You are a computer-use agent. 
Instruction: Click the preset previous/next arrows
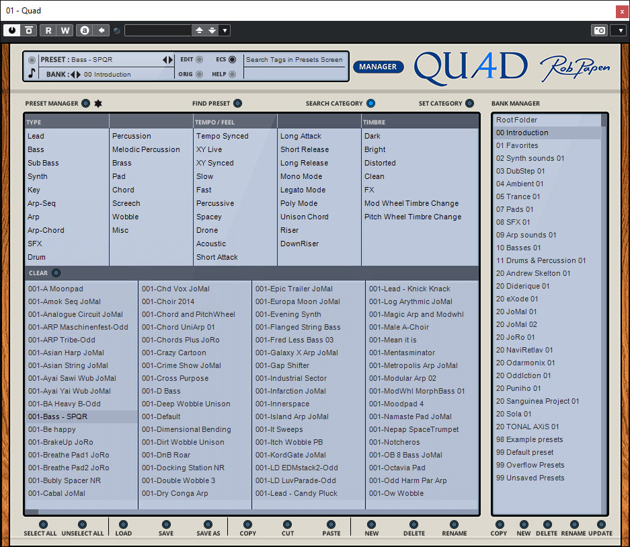[x=167, y=60]
